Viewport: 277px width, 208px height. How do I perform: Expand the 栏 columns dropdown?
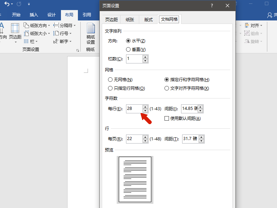pos(31,41)
